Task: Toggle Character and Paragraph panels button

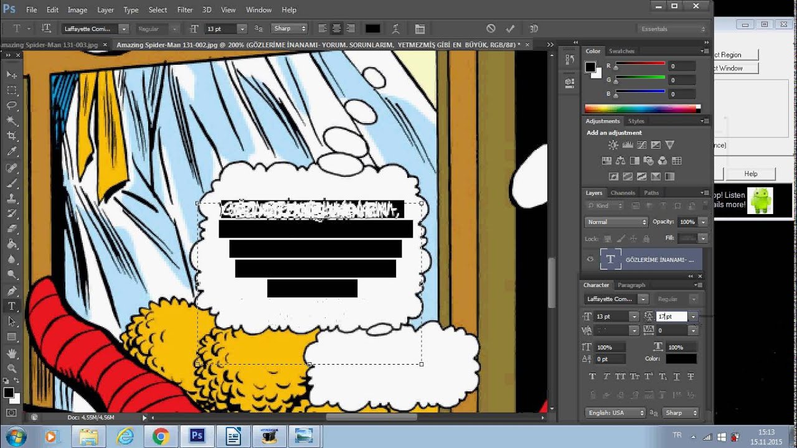Action: tap(420, 29)
